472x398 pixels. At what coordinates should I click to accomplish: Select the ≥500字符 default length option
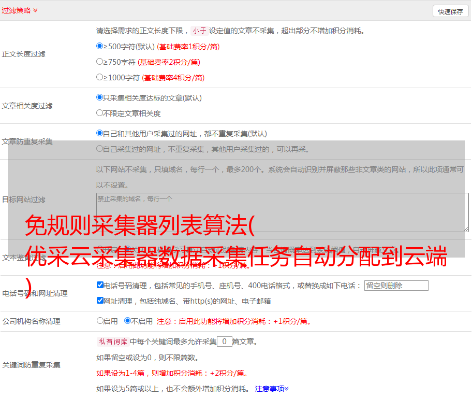[99, 46]
